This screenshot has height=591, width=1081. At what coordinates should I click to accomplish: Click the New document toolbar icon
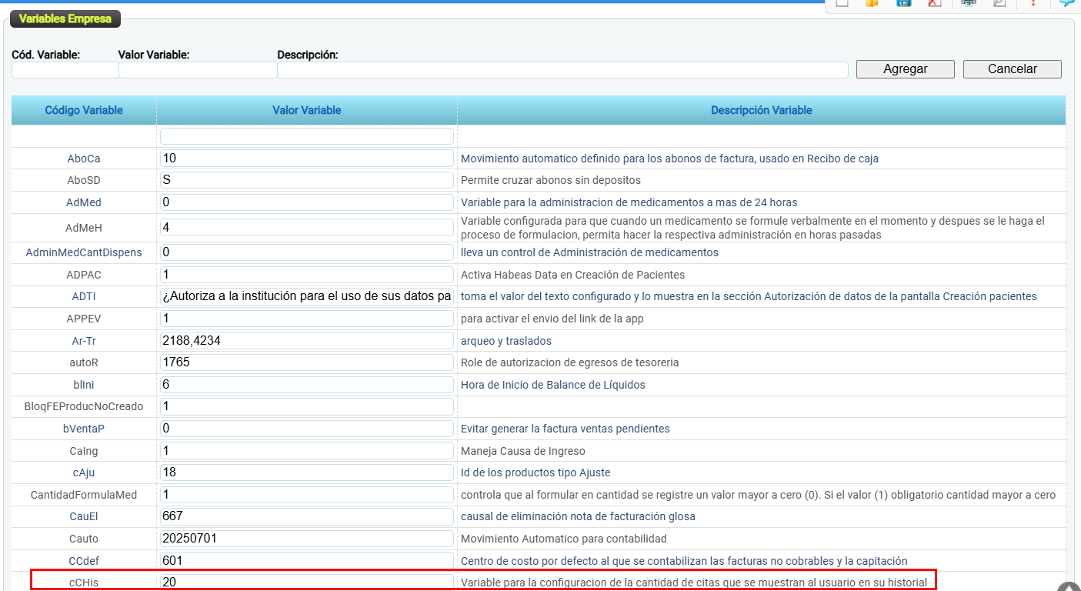842,3
